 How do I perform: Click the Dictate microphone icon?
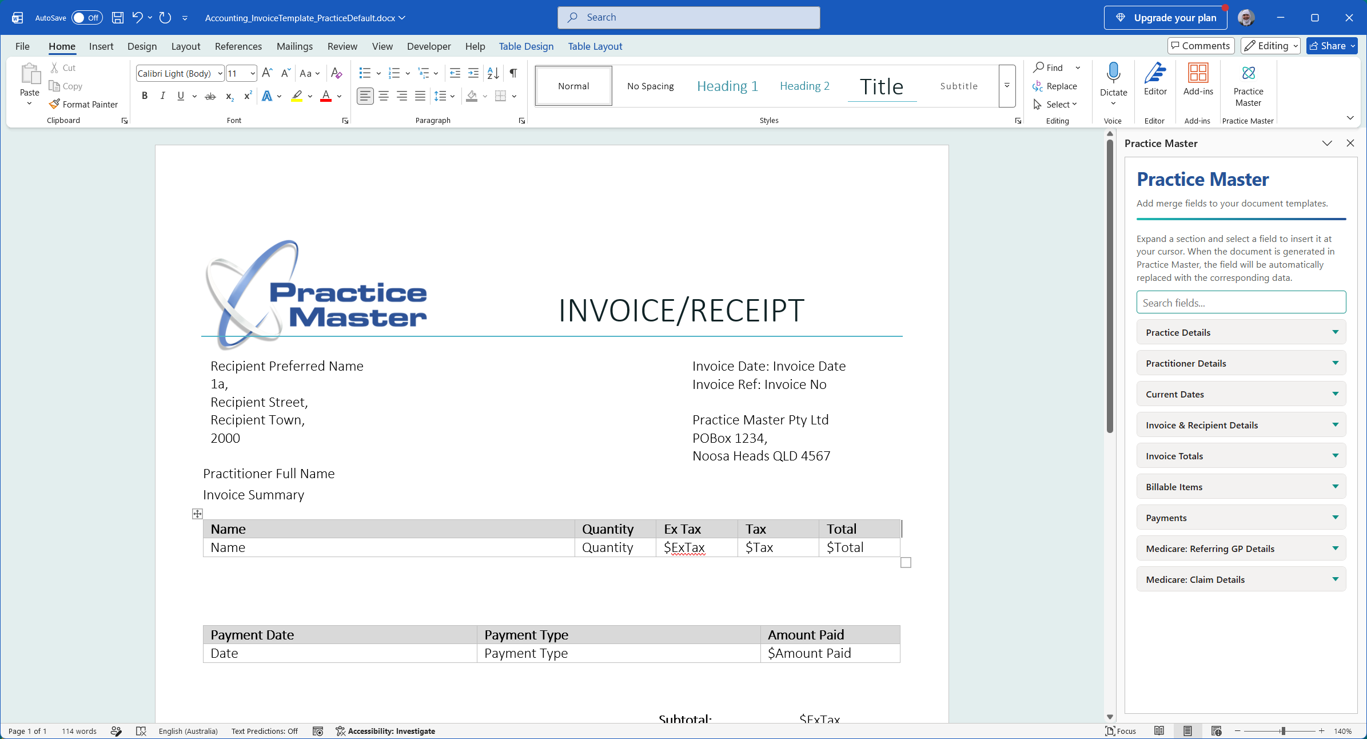pyautogui.click(x=1113, y=73)
